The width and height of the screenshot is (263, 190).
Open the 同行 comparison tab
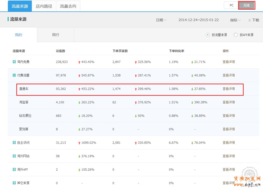pos(55,35)
